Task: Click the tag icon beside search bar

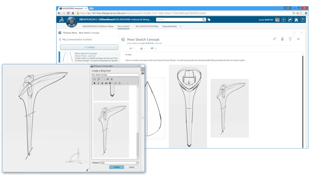Action: pyautogui.click(x=209, y=20)
